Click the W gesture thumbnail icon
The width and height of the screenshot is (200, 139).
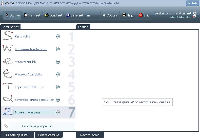coord(8,49)
